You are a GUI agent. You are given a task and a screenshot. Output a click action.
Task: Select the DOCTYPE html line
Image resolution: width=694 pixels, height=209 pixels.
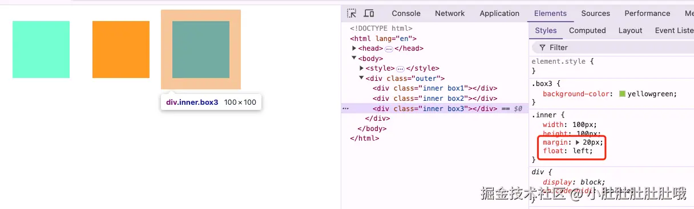click(x=381, y=28)
